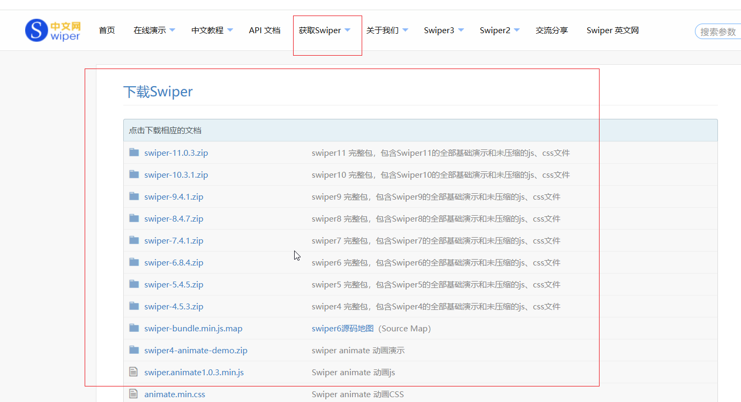This screenshot has width=741, height=402.
Task: Open the Swiper3 menu
Action: (439, 31)
